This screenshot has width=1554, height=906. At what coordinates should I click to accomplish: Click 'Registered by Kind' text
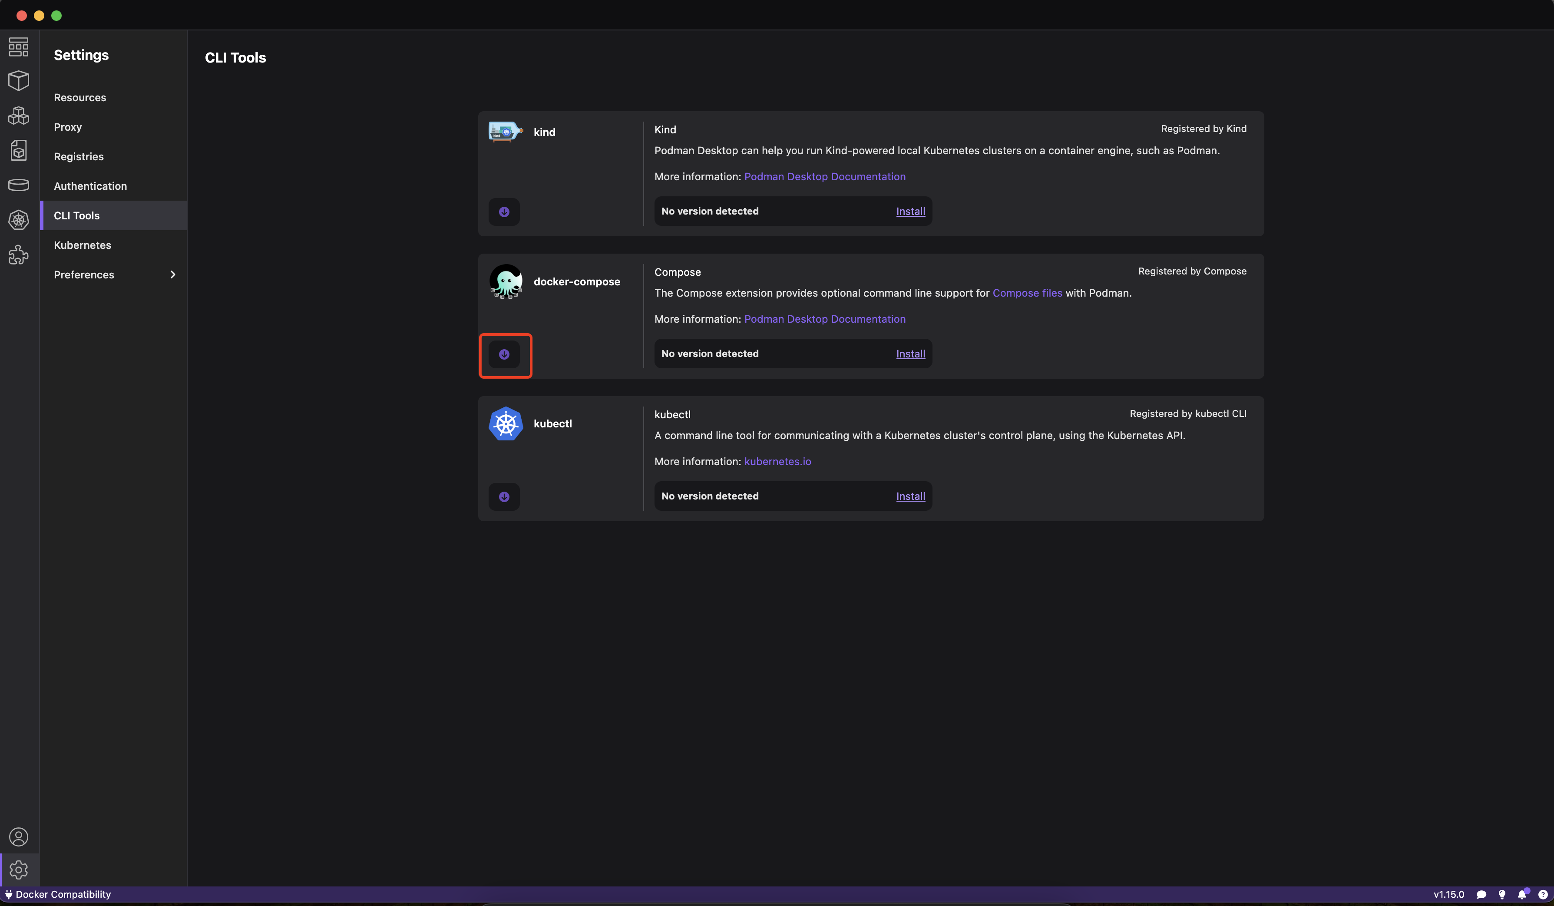tap(1203, 129)
